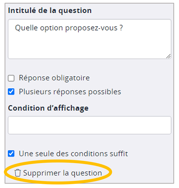Click Supprimer la question link text

[62, 173]
